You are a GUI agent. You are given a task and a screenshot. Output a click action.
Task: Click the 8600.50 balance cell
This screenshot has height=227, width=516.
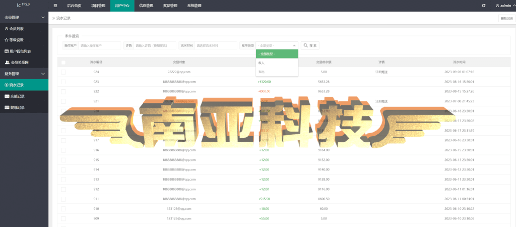[323, 199]
